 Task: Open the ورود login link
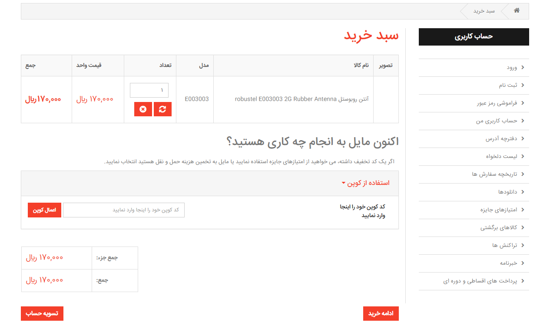511,68
